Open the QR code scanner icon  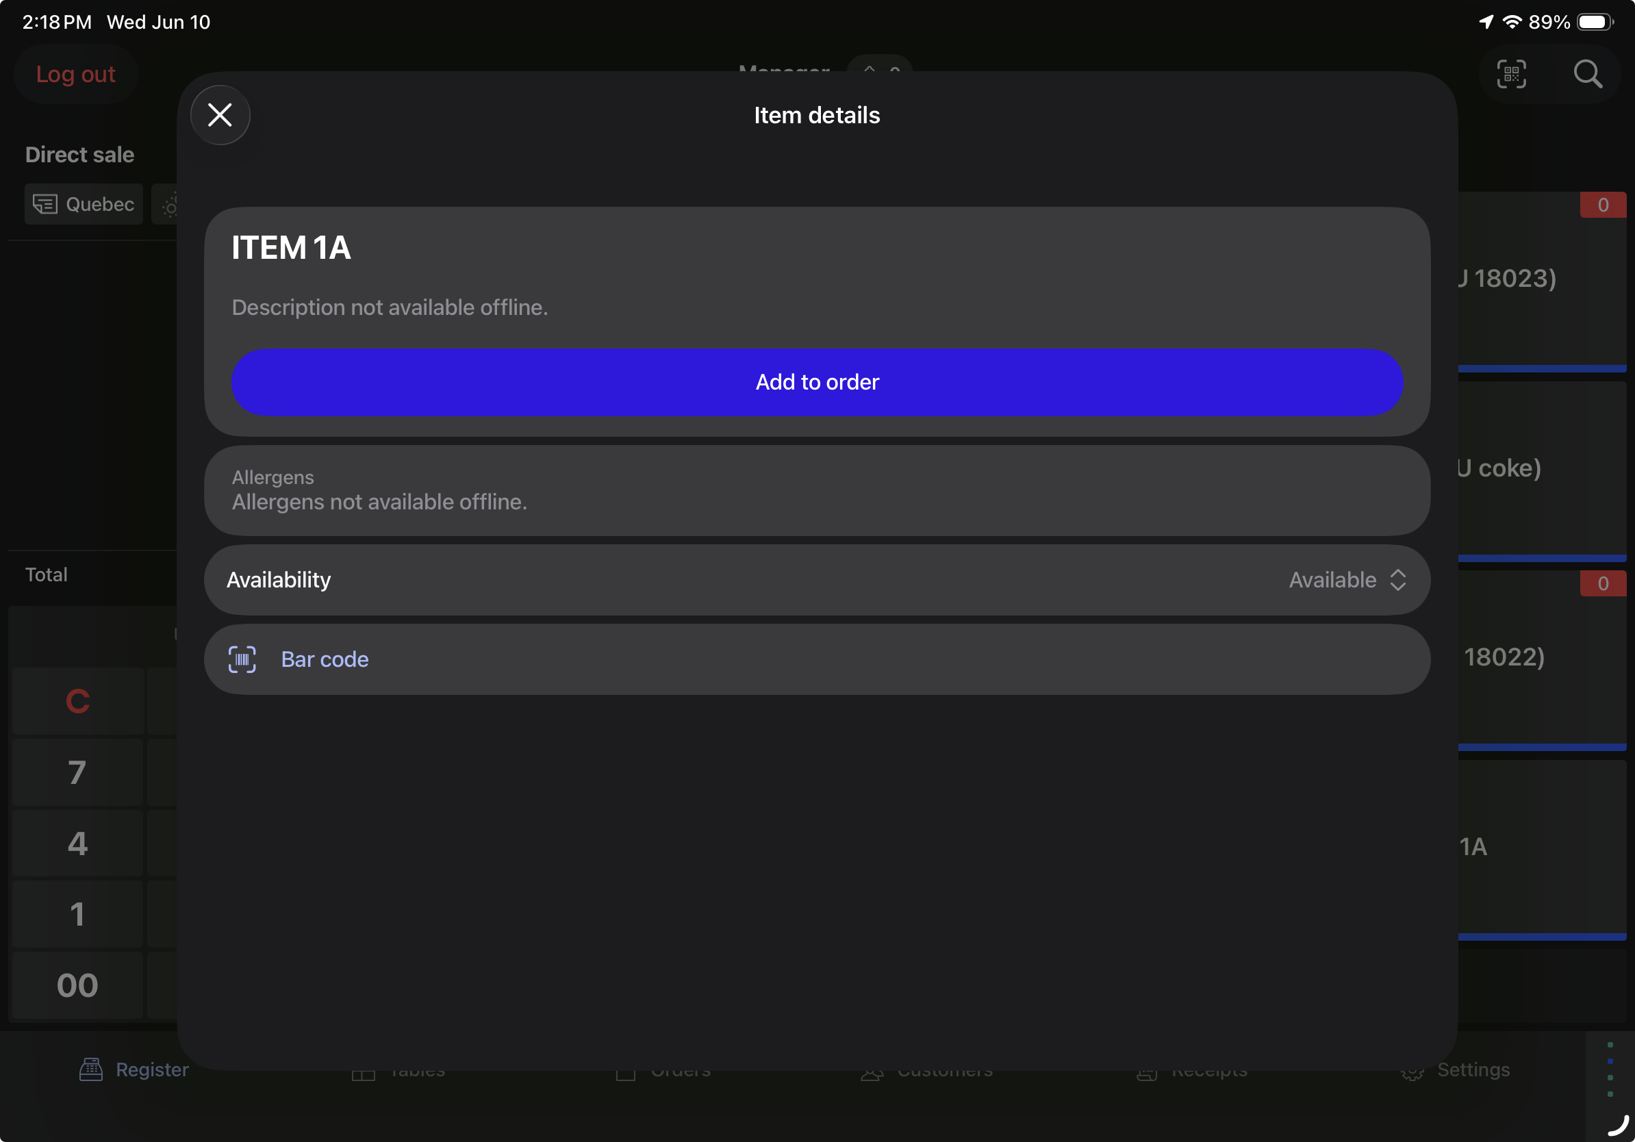click(1511, 74)
